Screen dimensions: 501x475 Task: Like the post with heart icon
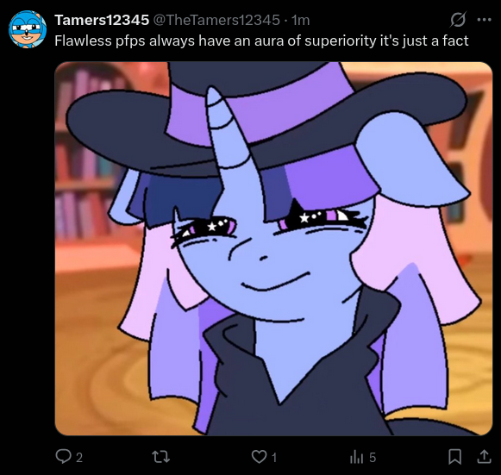(x=259, y=457)
